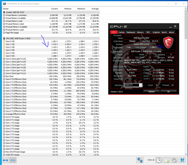Image resolution: width=188 pixels, height=165 pixels.
Task: Select the Core 3 VID row
Action: point(51,50)
